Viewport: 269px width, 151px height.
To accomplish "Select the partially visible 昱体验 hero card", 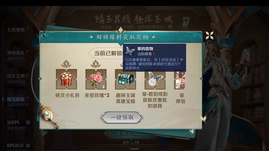I will 179,80.
